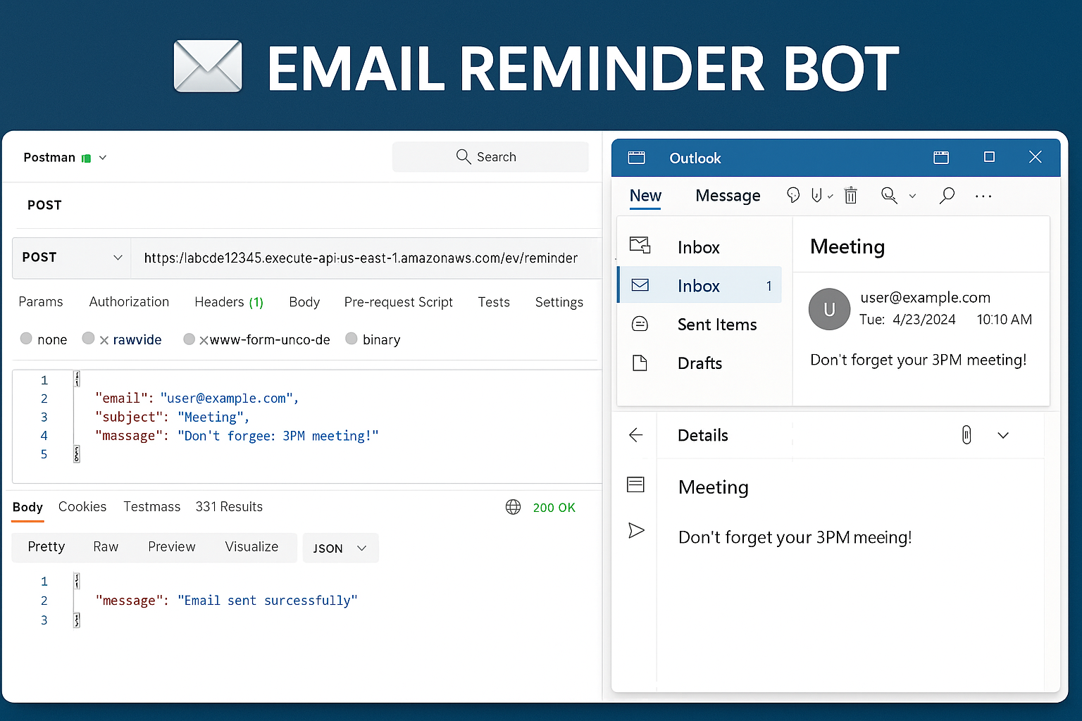1082x721 pixels.
Task: Select the x-www-form-urlencoded radio
Action: [189, 339]
